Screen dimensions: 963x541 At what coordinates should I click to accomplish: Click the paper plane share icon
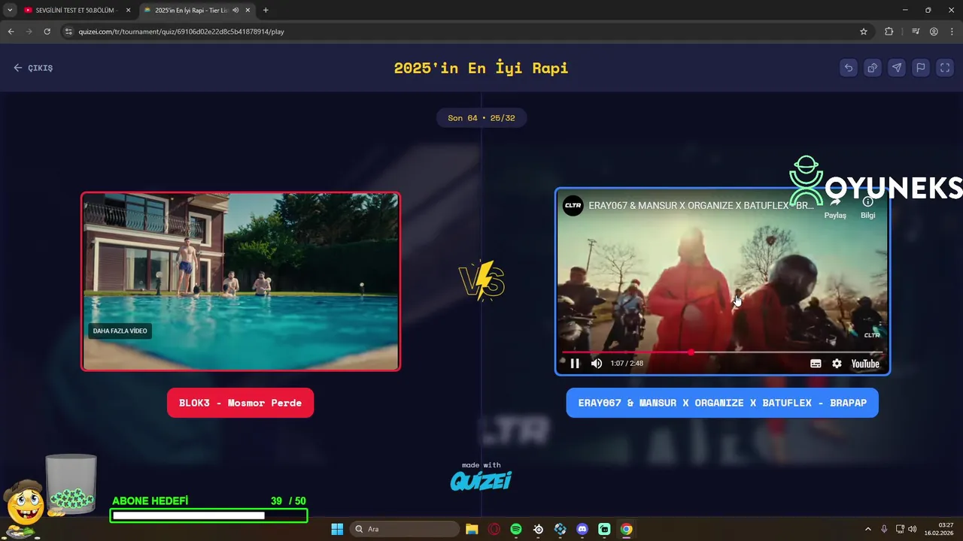[897, 68]
